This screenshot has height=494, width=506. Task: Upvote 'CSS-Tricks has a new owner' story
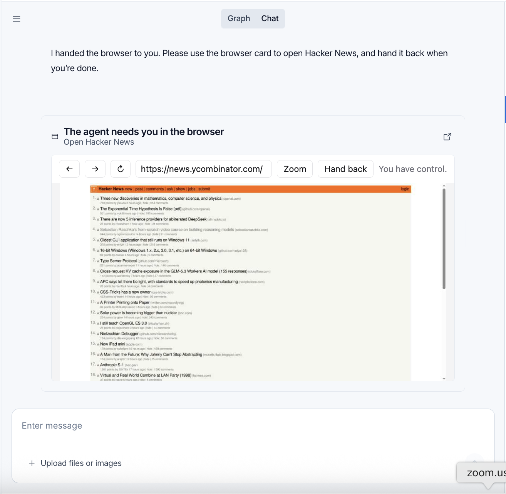coord(98,292)
